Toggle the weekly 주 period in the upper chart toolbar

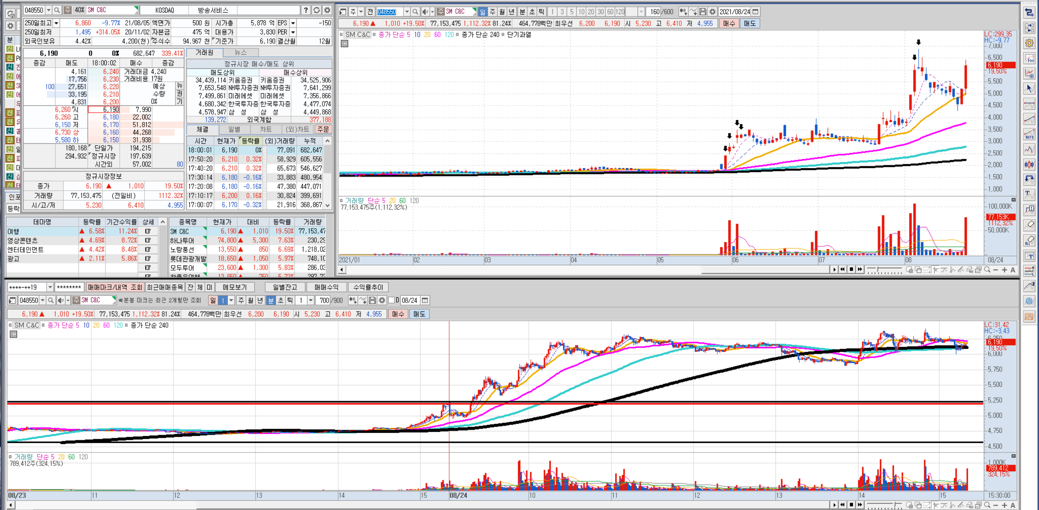pos(492,12)
